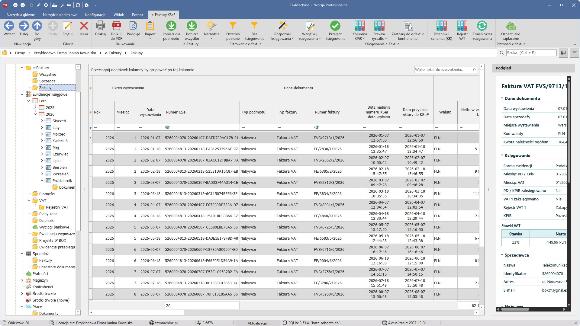This screenshot has width=580, height=326.
Task: Click the Przełącz księgowanie green checkmark
Action: point(335,26)
